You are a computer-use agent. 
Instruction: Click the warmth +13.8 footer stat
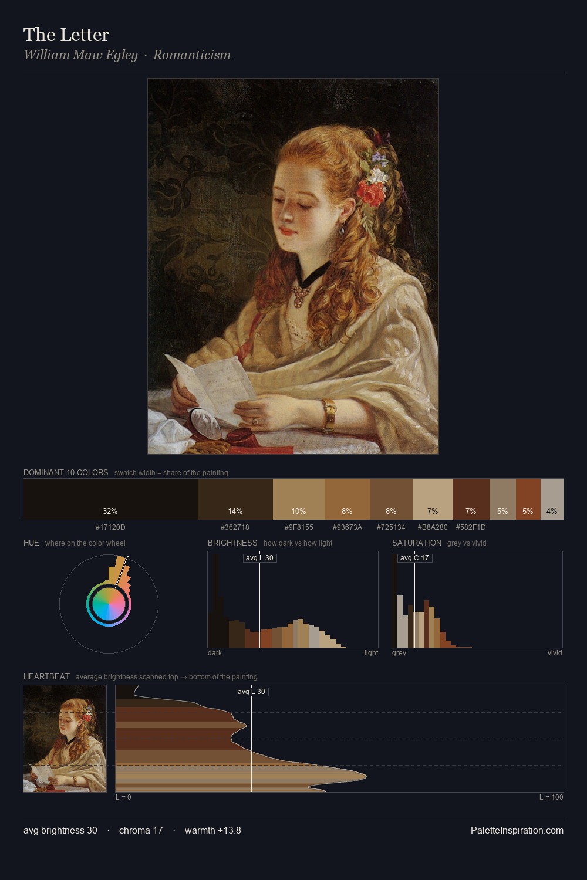pyautogui.click(x=213, y=831)
